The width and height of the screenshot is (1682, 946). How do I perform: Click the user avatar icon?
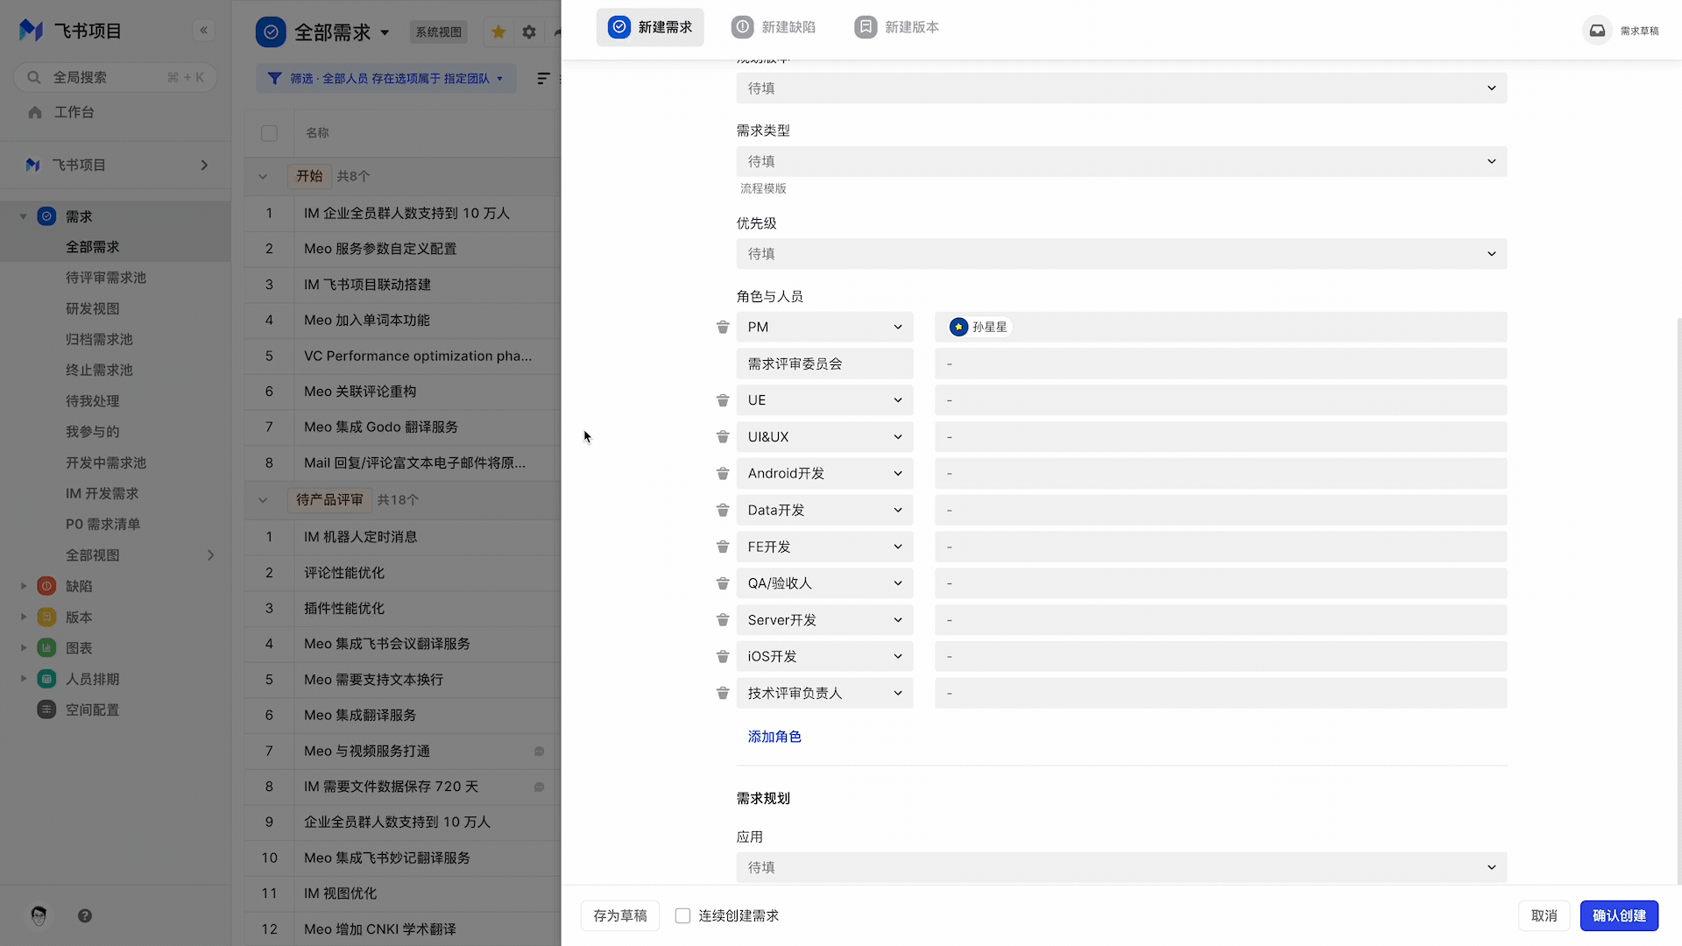pyautogui.click(x=39, y=915)
